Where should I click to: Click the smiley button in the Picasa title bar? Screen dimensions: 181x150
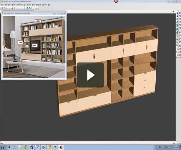click(55, 13)
